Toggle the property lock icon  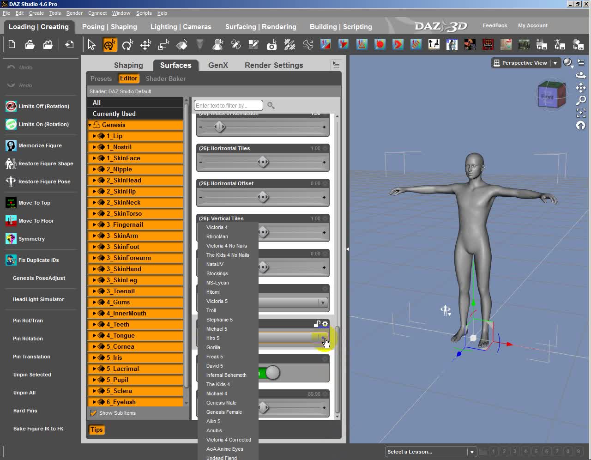[317, 324]
